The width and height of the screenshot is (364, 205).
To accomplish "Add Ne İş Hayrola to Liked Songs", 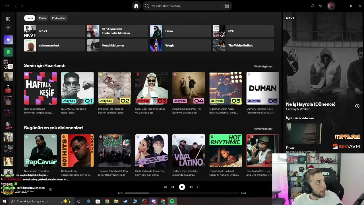I will point(357,106).
